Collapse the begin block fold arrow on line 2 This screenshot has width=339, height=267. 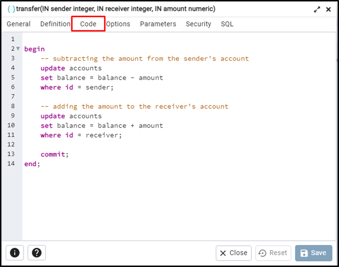[x=18, y=49]
